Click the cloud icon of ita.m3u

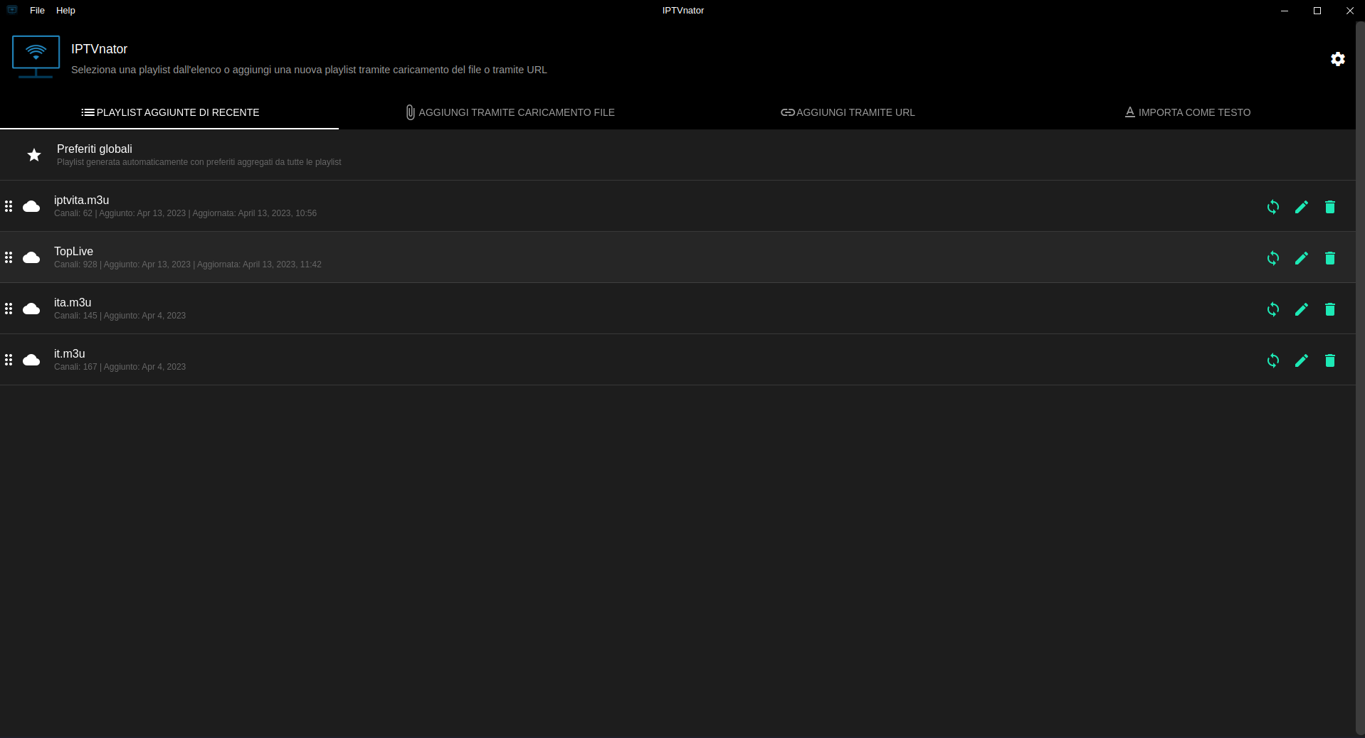(31, 309)
